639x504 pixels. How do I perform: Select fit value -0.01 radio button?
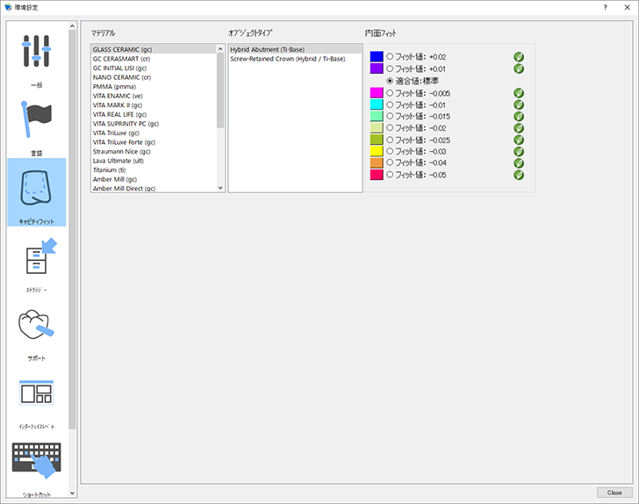coord(390,104)
